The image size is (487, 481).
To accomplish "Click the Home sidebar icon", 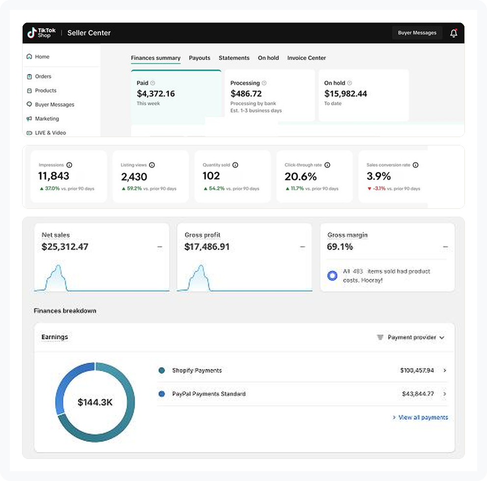I will point(29,57).
